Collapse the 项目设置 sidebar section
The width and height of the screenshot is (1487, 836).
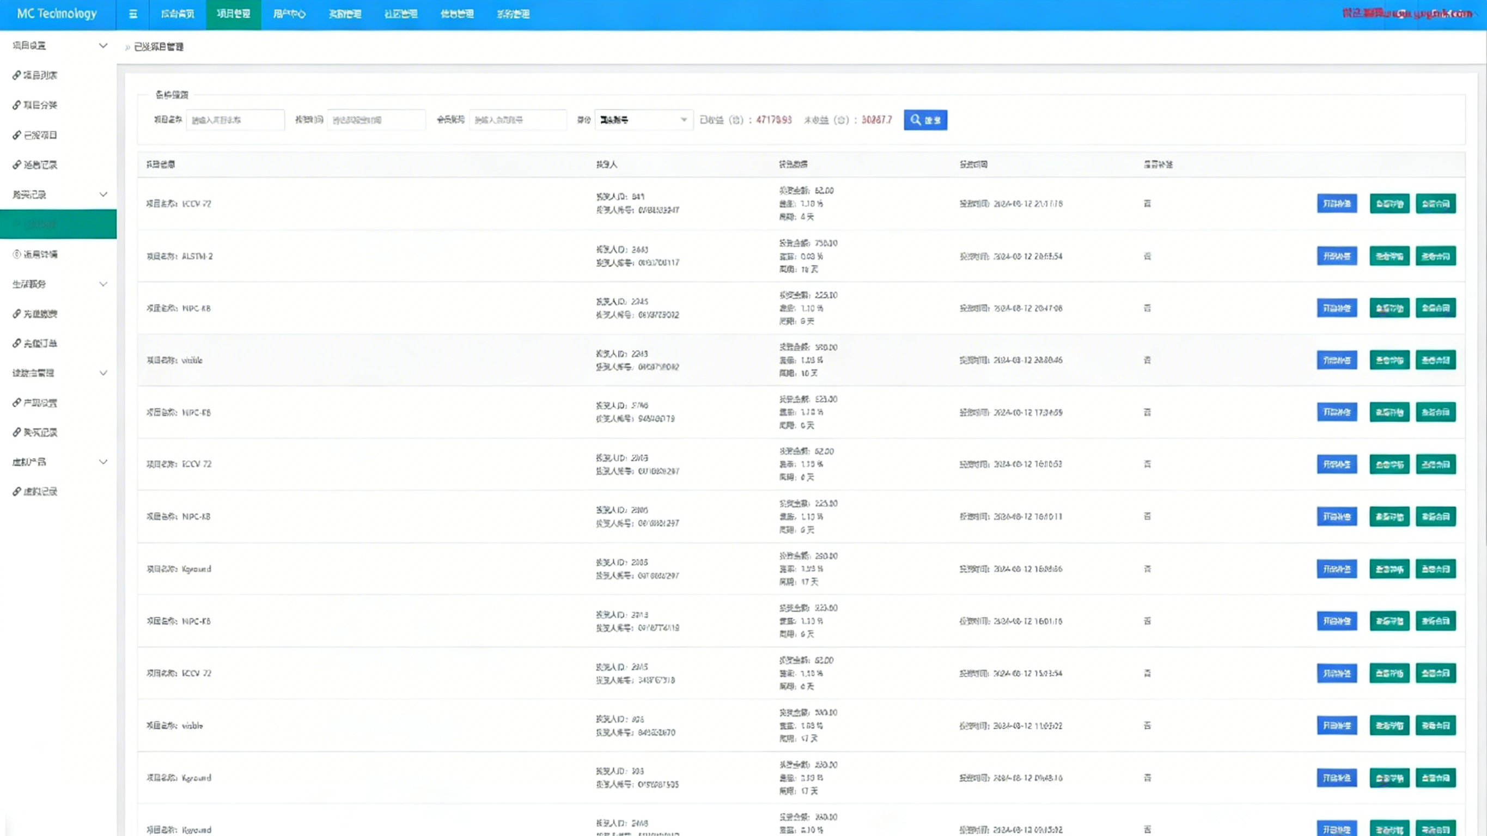click(x=103, y=46)
